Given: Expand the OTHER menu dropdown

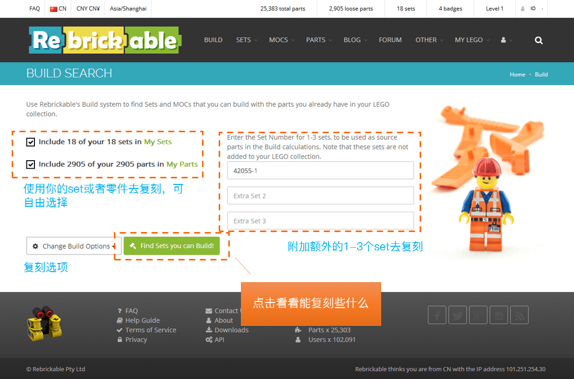Looking at the screenshot, I should click(x=429, y=40).
